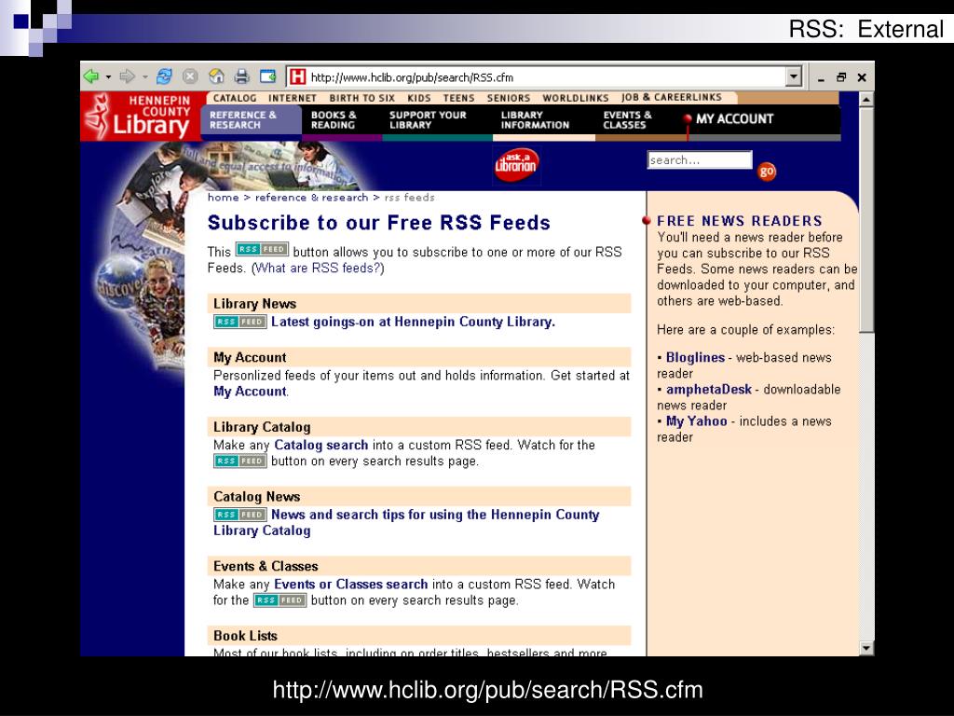Click the scrollbar down arrow
The width and height of the screenshot is (954, 716).
tap(866, 649)
